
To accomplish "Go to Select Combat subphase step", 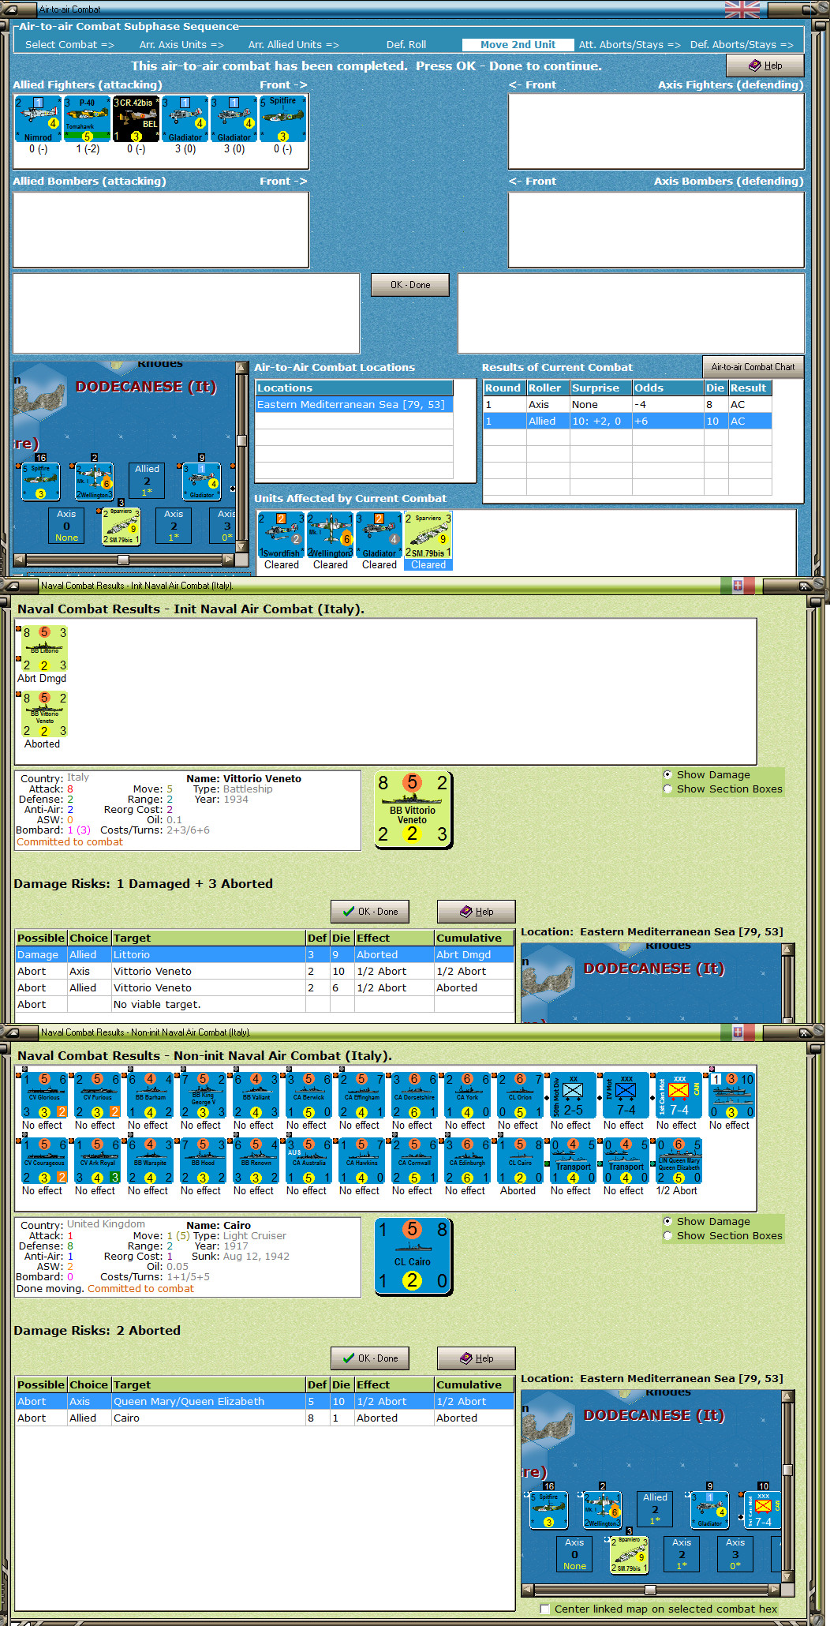I will coord(69,45).
